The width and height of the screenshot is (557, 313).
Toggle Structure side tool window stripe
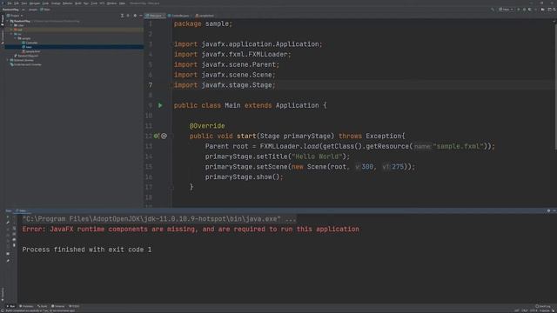pos(2,36)
